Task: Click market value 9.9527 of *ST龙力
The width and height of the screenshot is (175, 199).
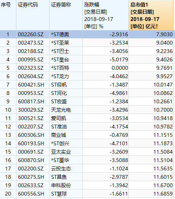Action: [164, 76]
